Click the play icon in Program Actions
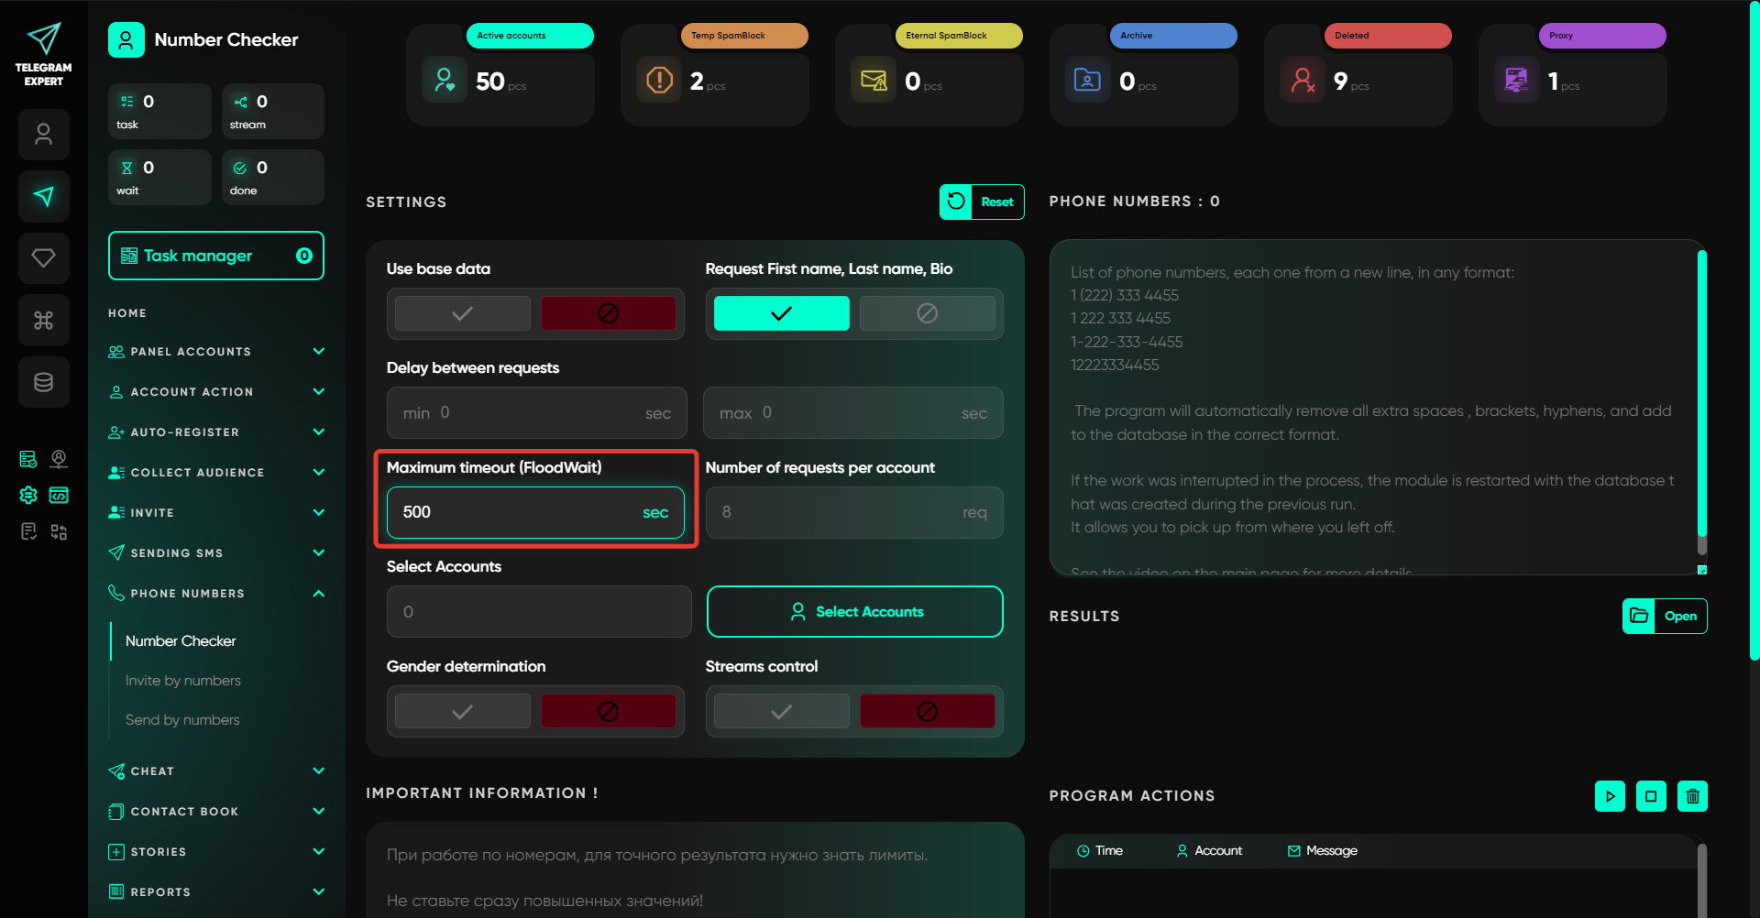 click(x=1610, y=796)
